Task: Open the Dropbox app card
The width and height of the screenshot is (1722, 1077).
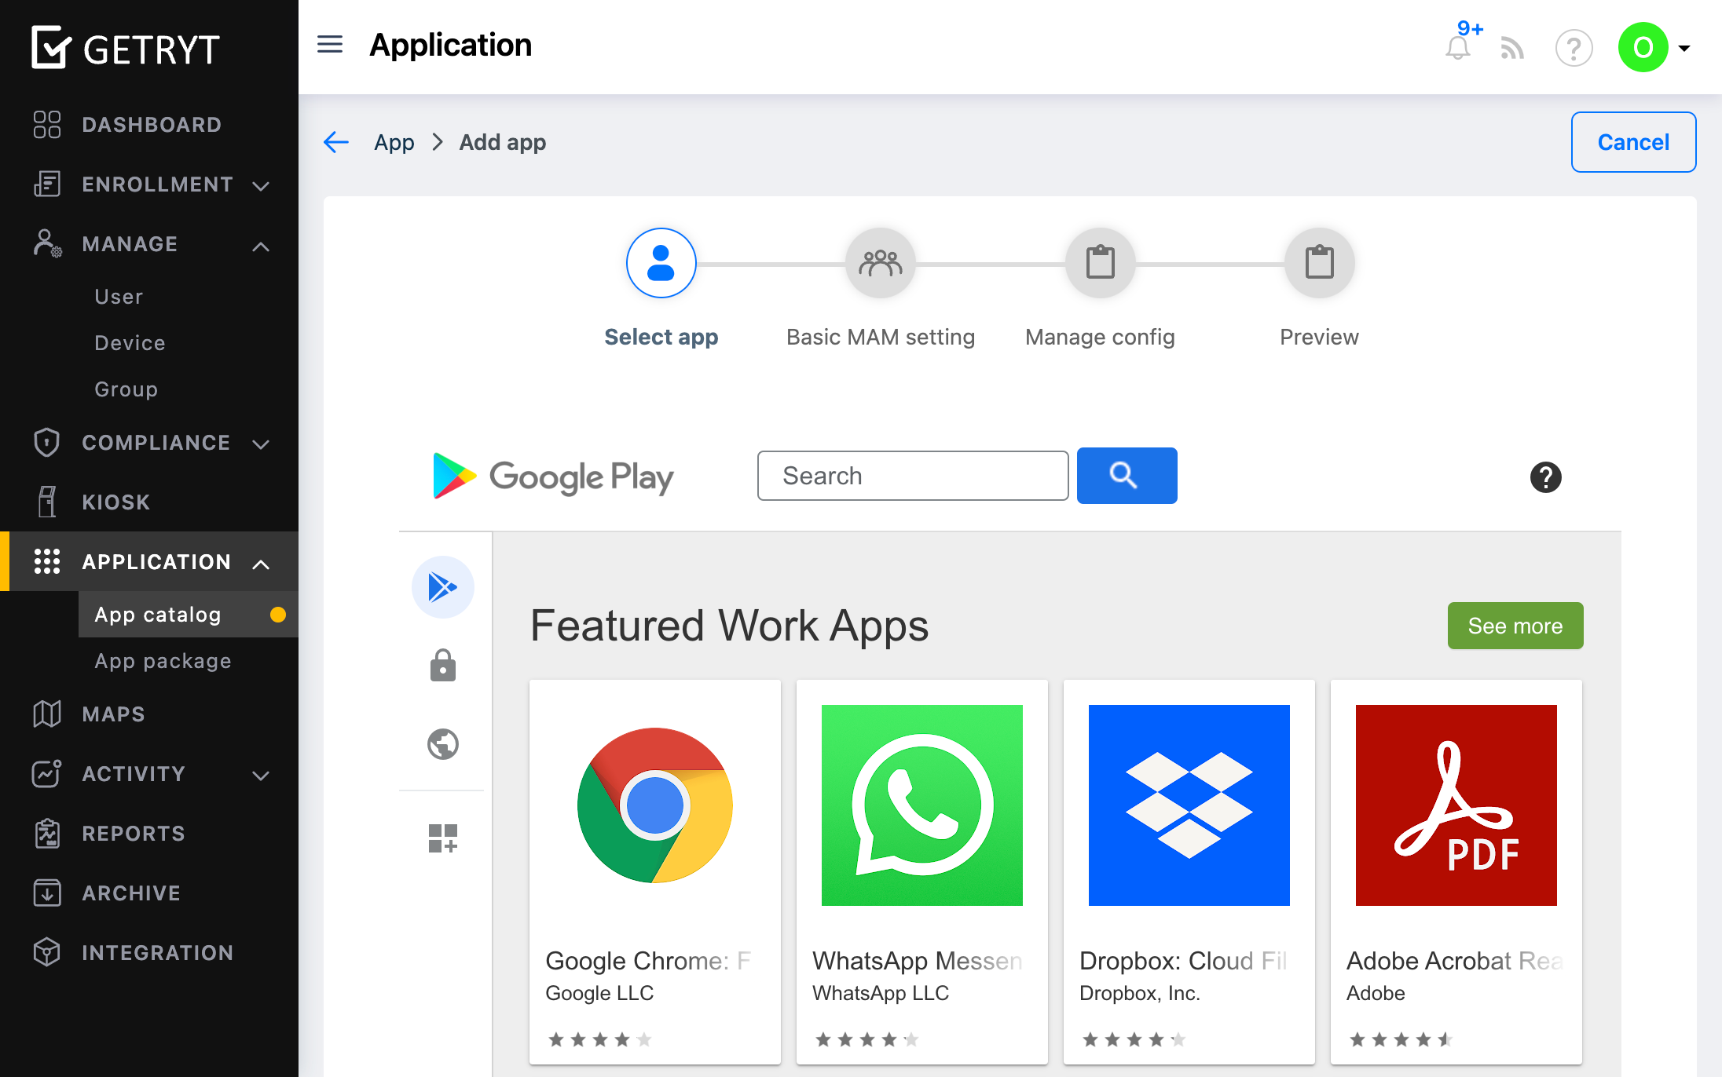Action: [1189, 872]
